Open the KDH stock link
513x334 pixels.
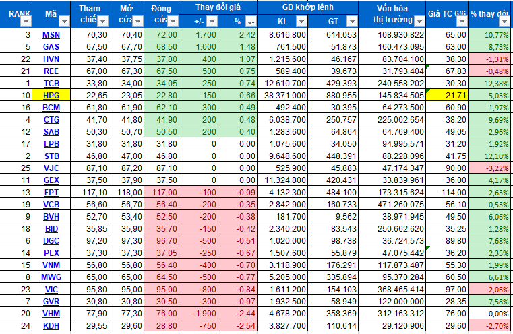point(51,325)
